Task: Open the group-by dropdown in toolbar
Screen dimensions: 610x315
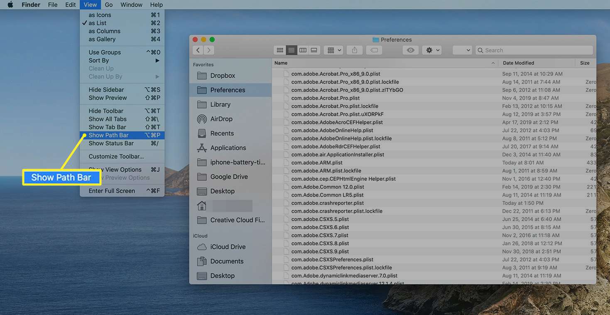Action: tap(333, 50)
